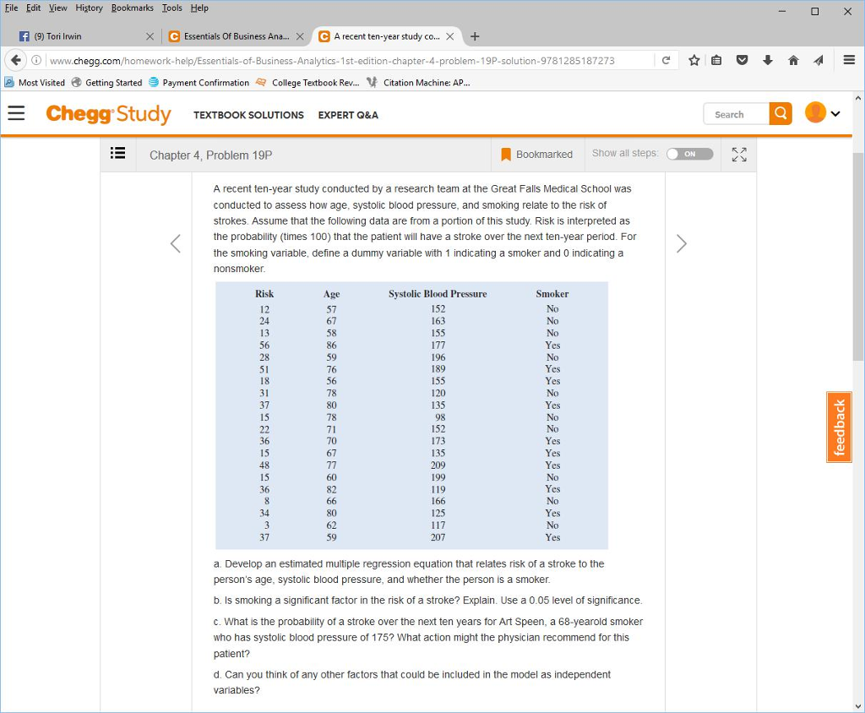Click the systolic blood pressure value 209

pos(438,465)
